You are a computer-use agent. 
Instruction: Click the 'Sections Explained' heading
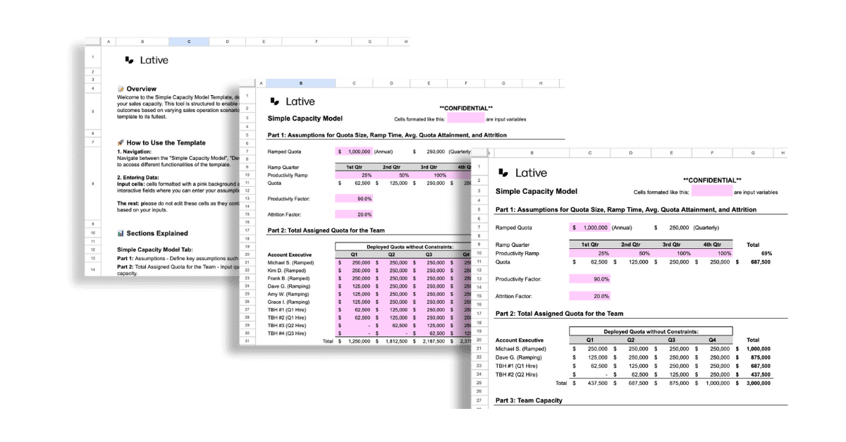(x=152, y=233)
